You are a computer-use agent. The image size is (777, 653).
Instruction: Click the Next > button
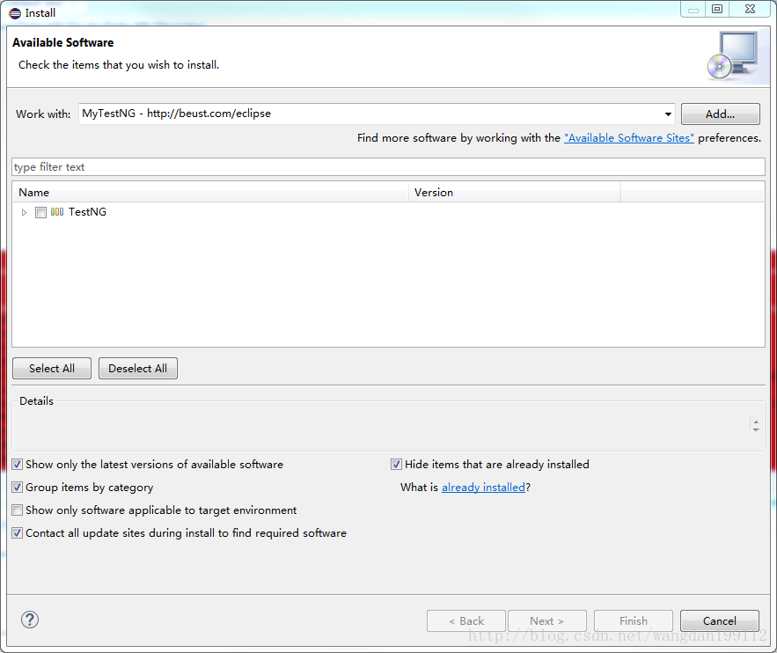[x=547, y=620]
